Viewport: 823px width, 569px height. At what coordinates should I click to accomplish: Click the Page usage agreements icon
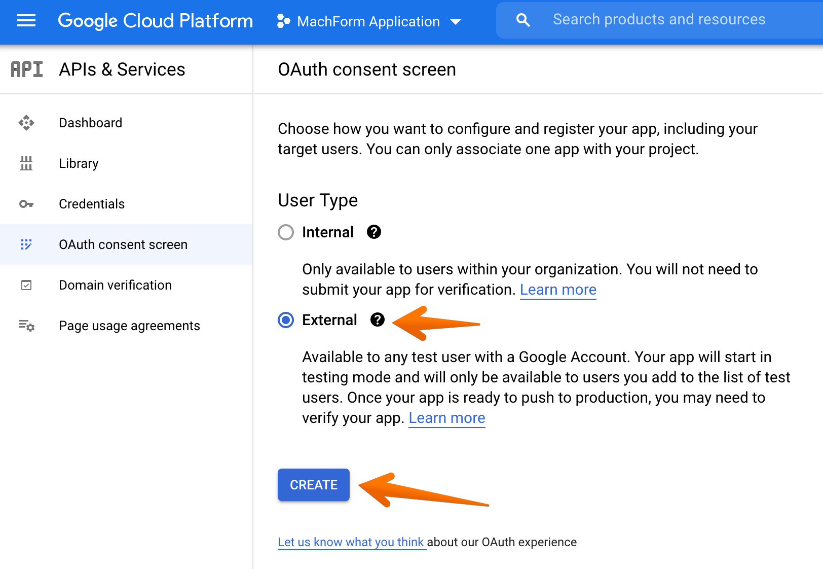[26, 326]
